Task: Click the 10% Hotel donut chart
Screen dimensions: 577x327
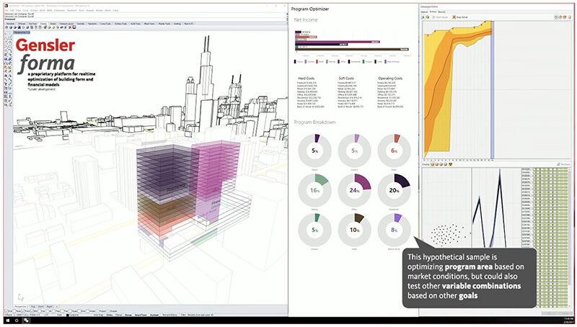Action: [x=354, y=230]
